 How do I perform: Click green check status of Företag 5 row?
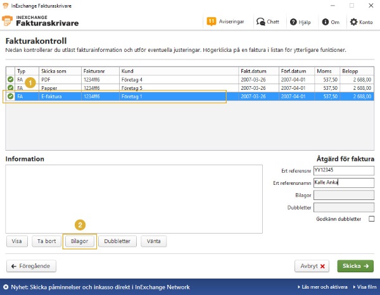[10, 87]
